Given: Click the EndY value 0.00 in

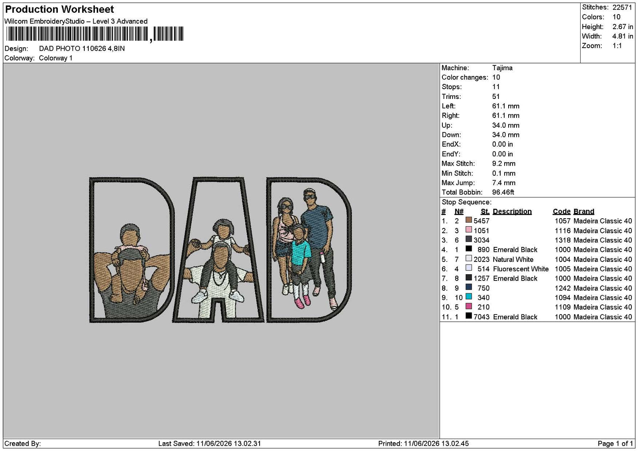Looking at the screenshot, I should click(502, 154).
